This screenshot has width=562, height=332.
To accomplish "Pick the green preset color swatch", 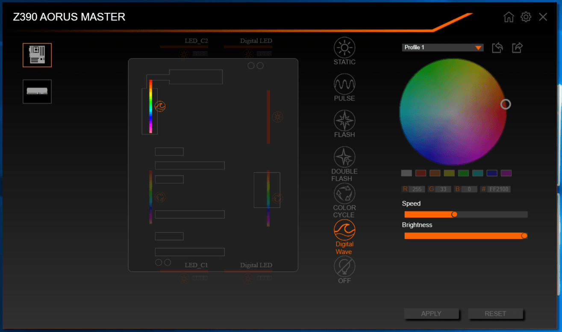I will tap(464, 173).
